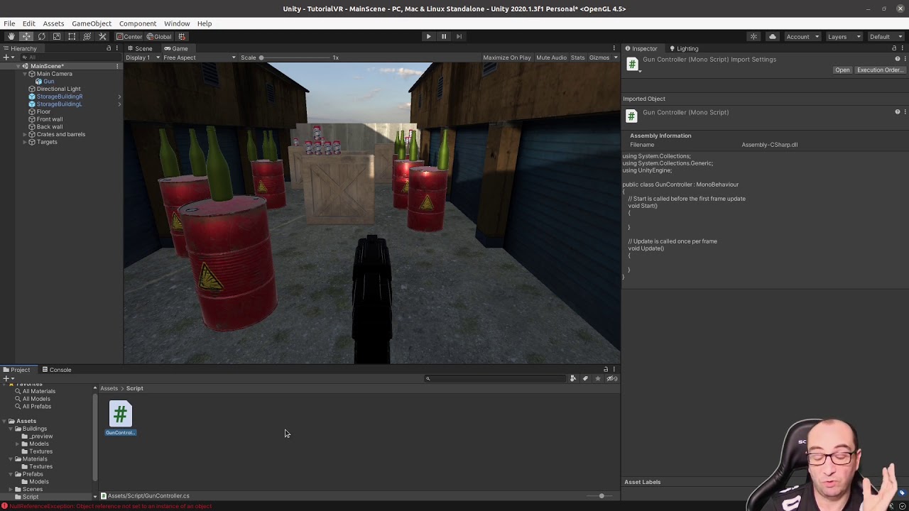Open the Gizmos dropdown arrow
Image resolution: width=909 pixels, height=511 pixels.
[x=615, y=57]
